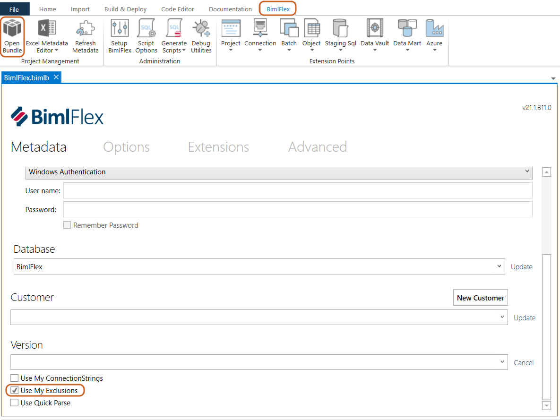Select the BimlFlex ribbon tab

(x=278, y=9)
